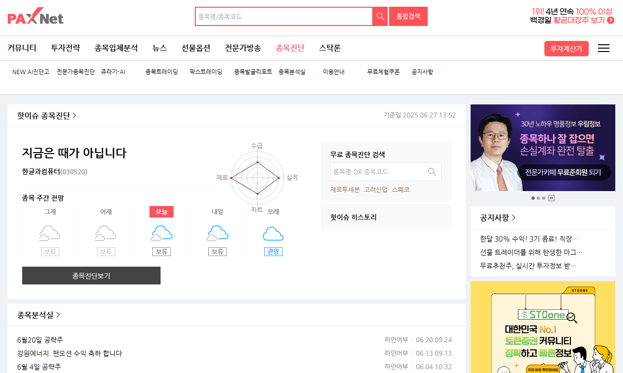
Task: Click the radar chart for 한글과컴퓨터
Action: click(257, 178)
